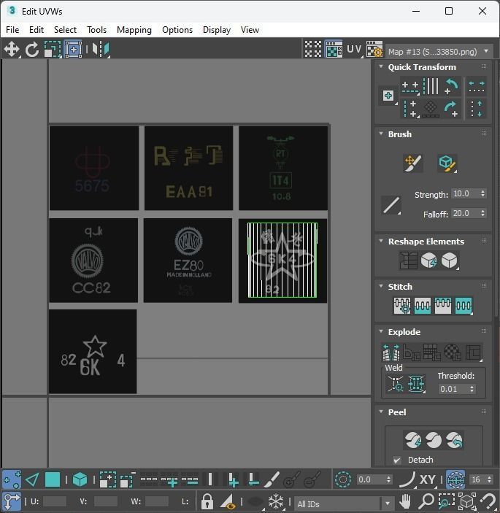Click the Strength value field

[465, 193]
